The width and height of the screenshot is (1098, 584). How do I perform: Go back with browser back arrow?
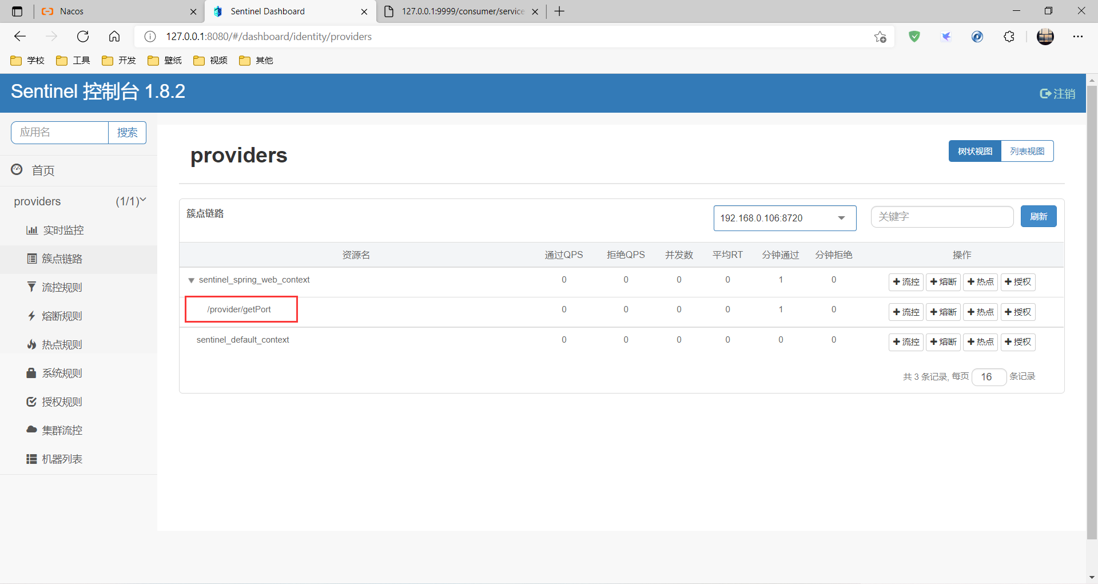20,37
